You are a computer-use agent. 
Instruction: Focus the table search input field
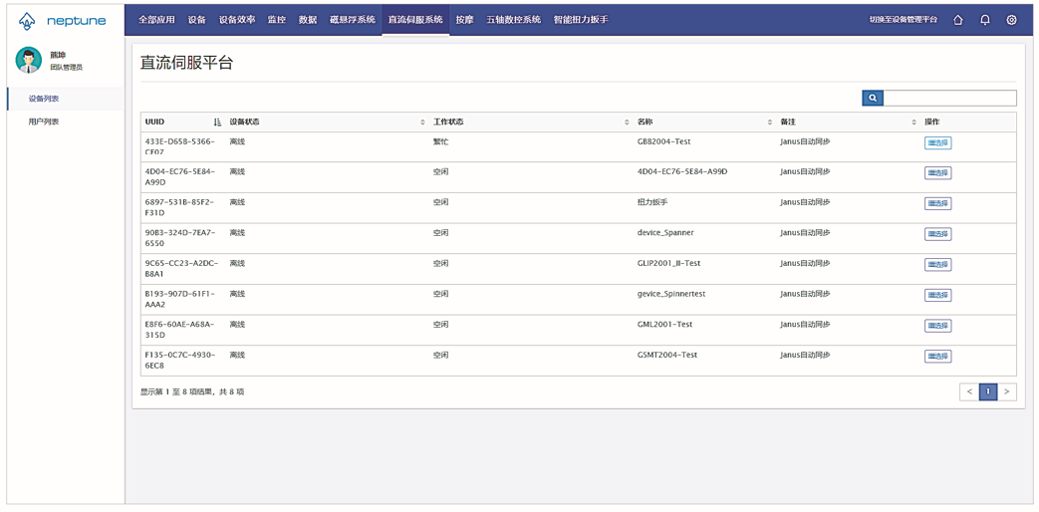pos(949,98)
